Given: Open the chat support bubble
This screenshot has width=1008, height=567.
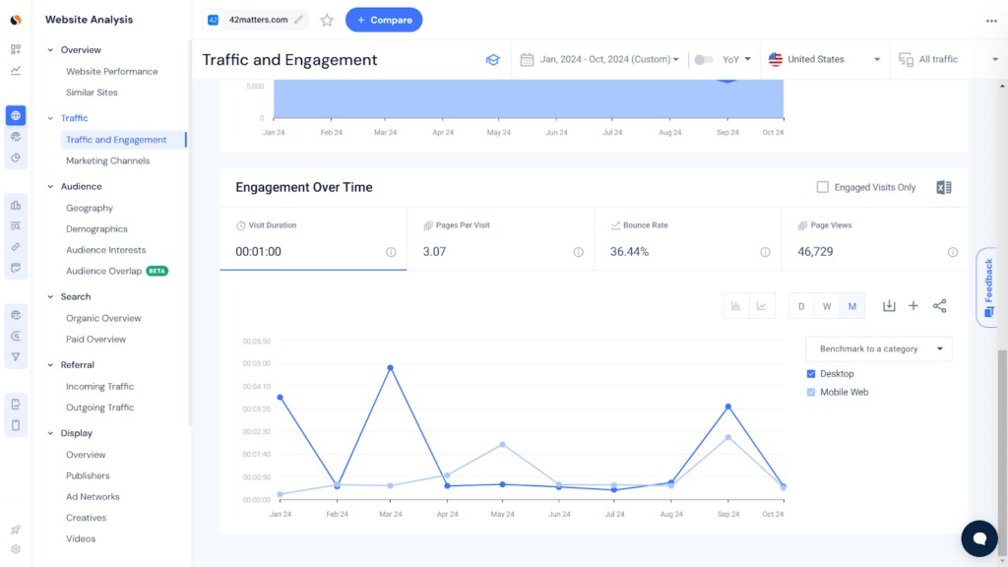Looking at the screenshot, I should 978,537.
